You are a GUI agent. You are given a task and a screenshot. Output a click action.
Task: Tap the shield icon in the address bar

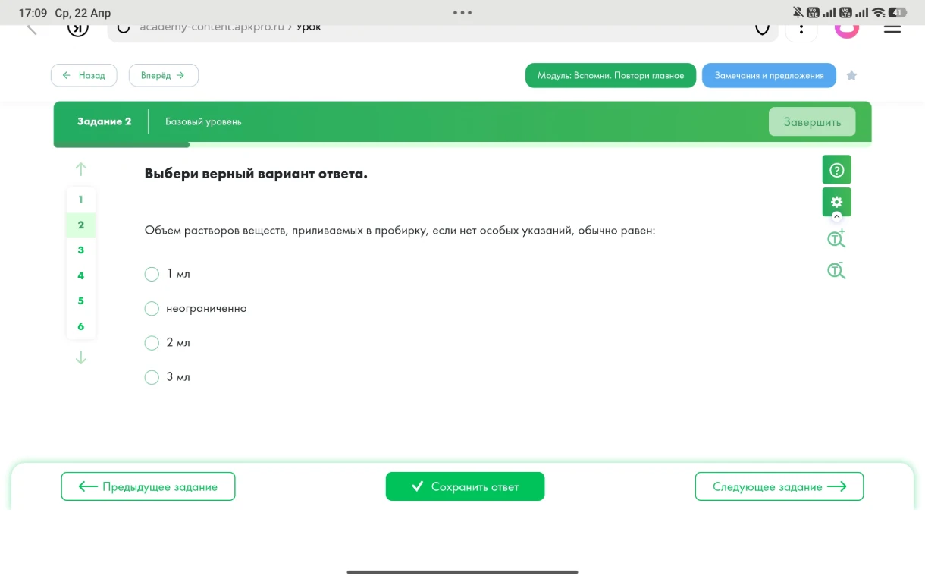pyautogui.click(x=762, y=30)
